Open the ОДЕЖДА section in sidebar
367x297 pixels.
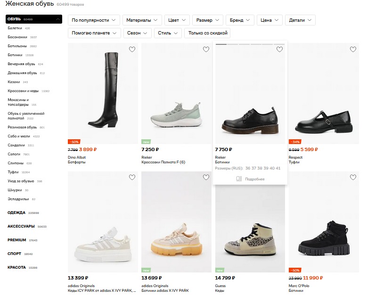pos(17,212)
